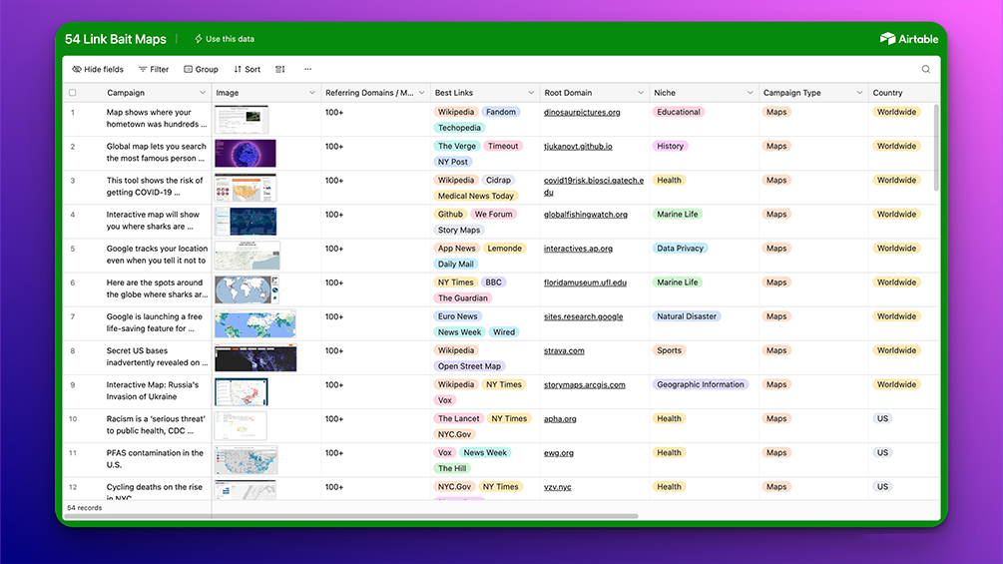
Task: Expand the Root Domain column dropdown
Action: 641,93
